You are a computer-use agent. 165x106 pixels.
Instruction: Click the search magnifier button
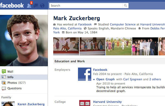point(125,6)
